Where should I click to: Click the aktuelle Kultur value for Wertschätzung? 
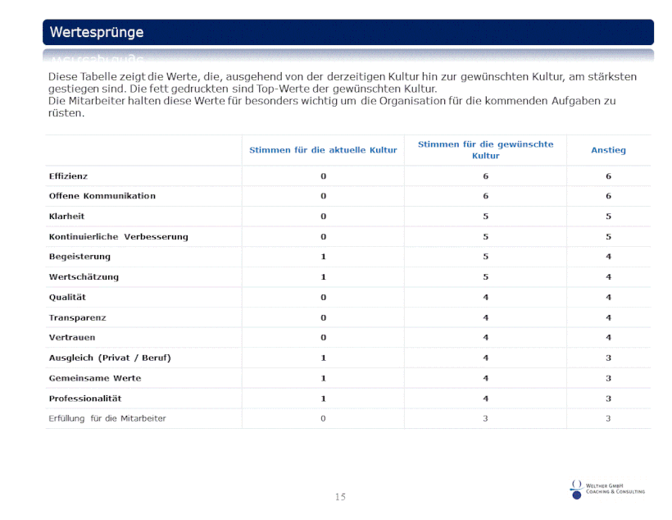coord(323,277)
